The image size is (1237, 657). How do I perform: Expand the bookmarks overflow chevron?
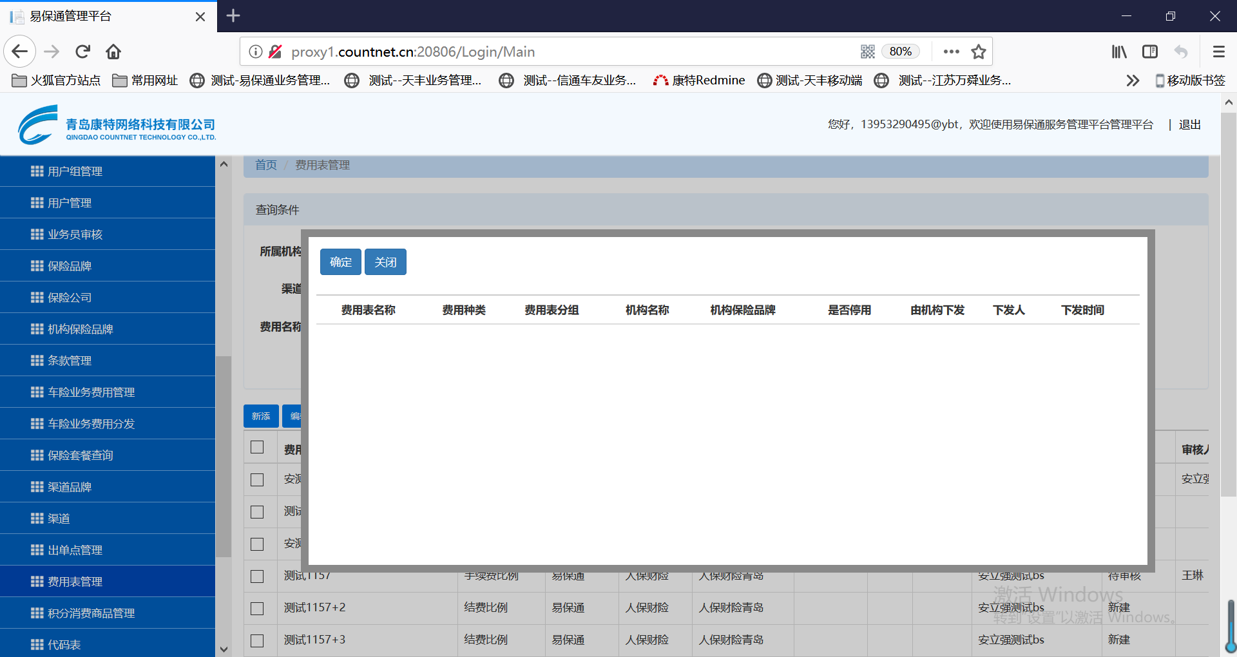point(1132,81)
